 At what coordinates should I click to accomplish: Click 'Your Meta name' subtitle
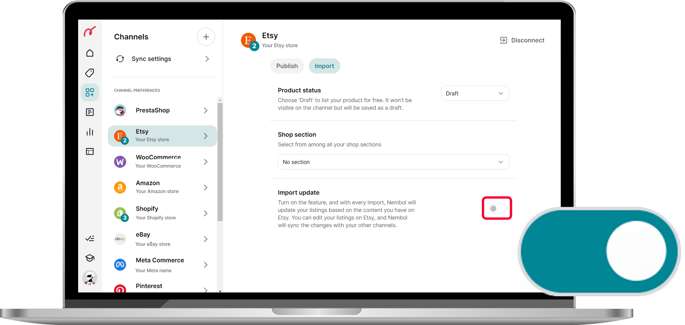pos(153,271)
